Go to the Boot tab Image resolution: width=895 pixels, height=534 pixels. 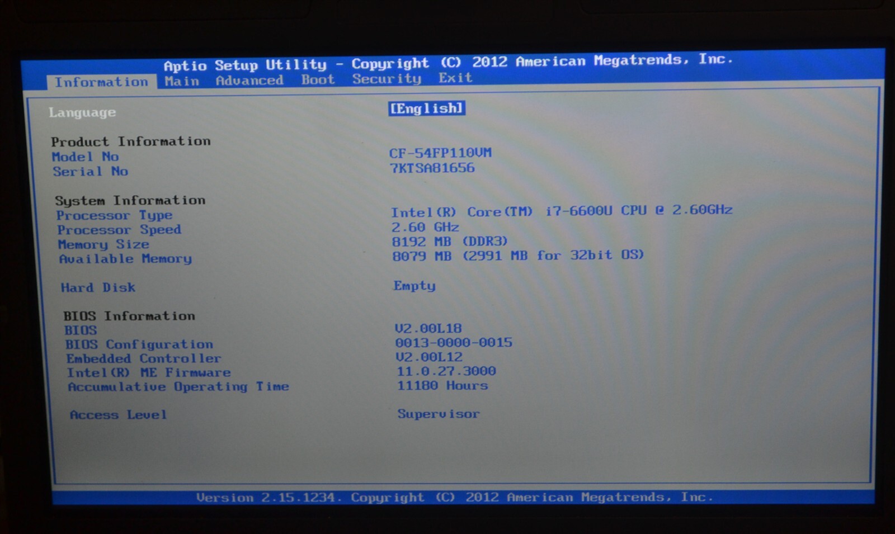pos(318,79)
